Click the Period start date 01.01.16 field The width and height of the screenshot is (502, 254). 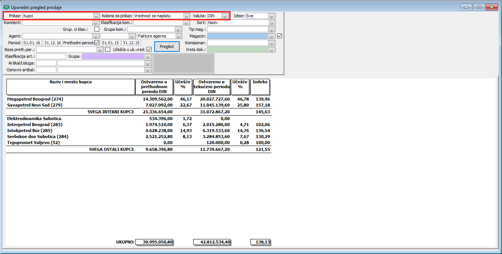[x=32, y=43]
